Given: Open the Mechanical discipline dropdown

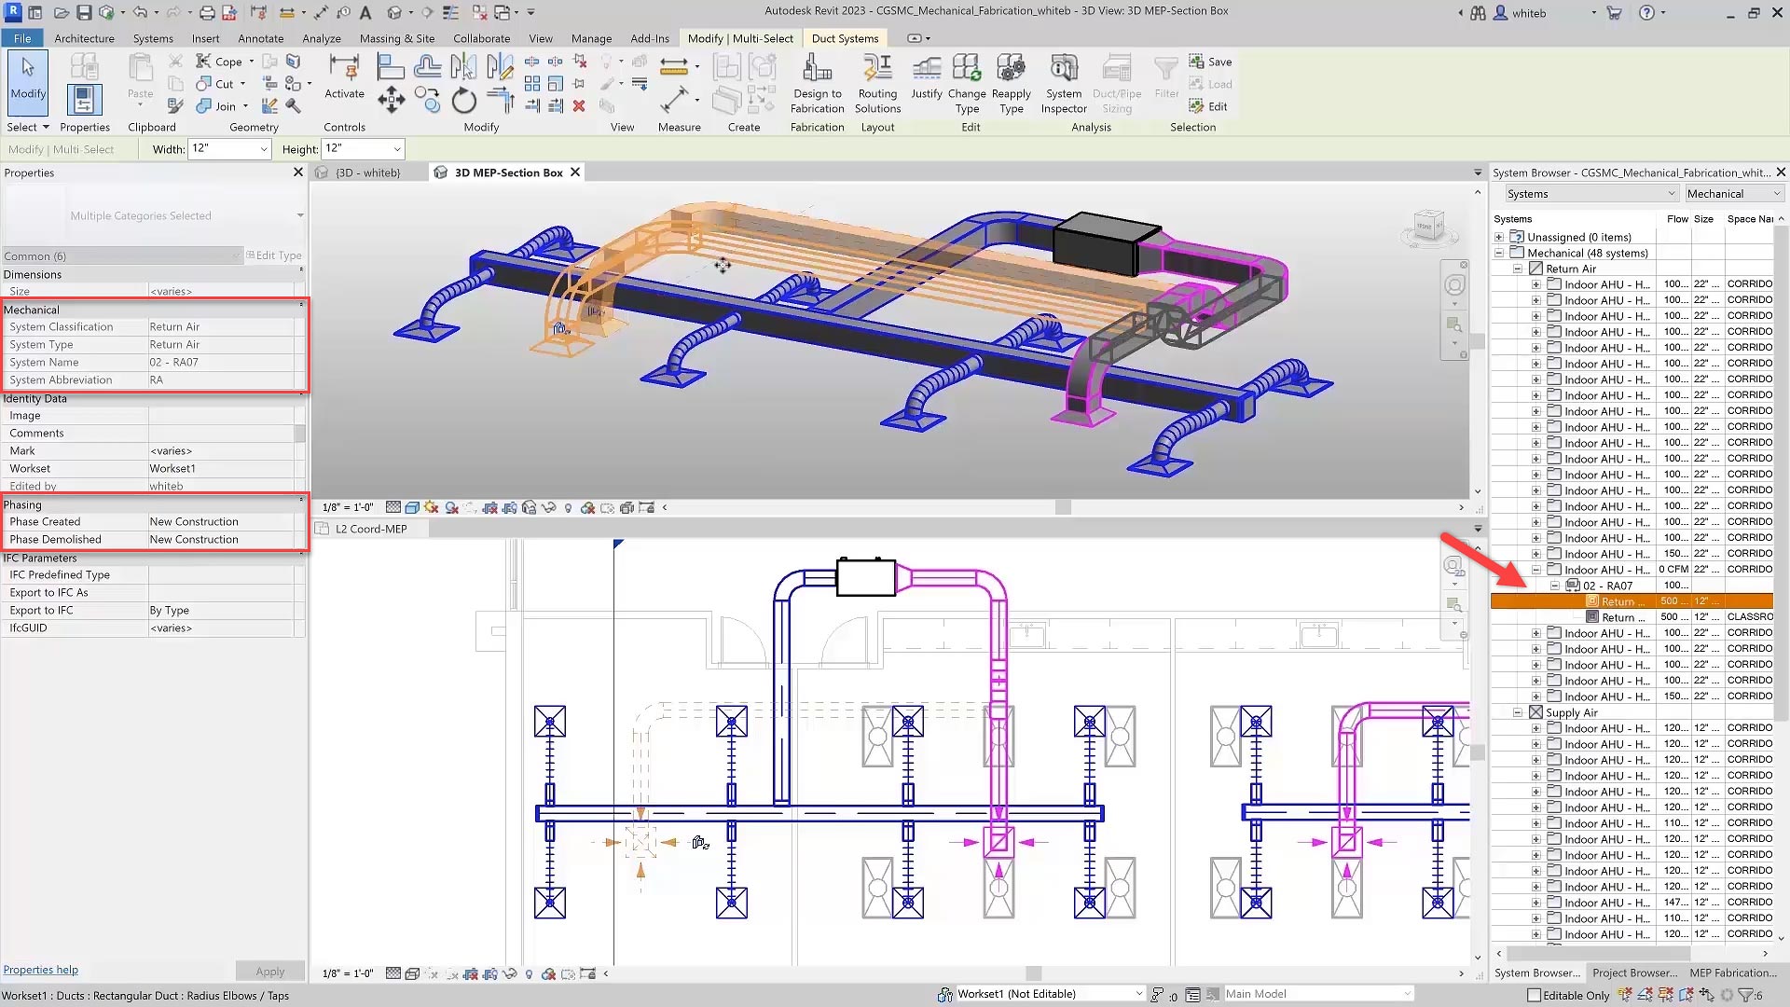Looking at the screenshot, I should pos(1733,194).
